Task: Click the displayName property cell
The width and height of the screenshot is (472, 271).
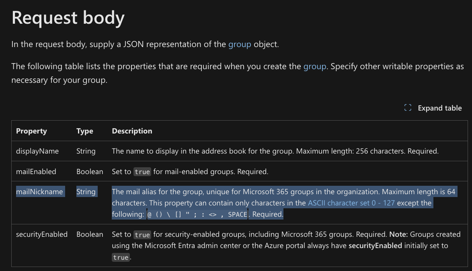Action: click(x=37, y=151)
